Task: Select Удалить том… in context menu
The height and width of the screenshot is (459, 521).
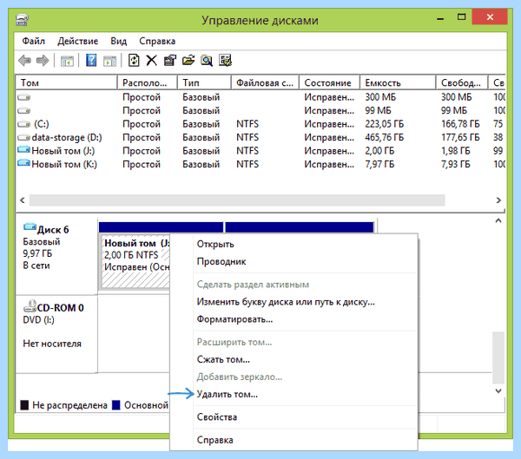Action: (227, 394)
